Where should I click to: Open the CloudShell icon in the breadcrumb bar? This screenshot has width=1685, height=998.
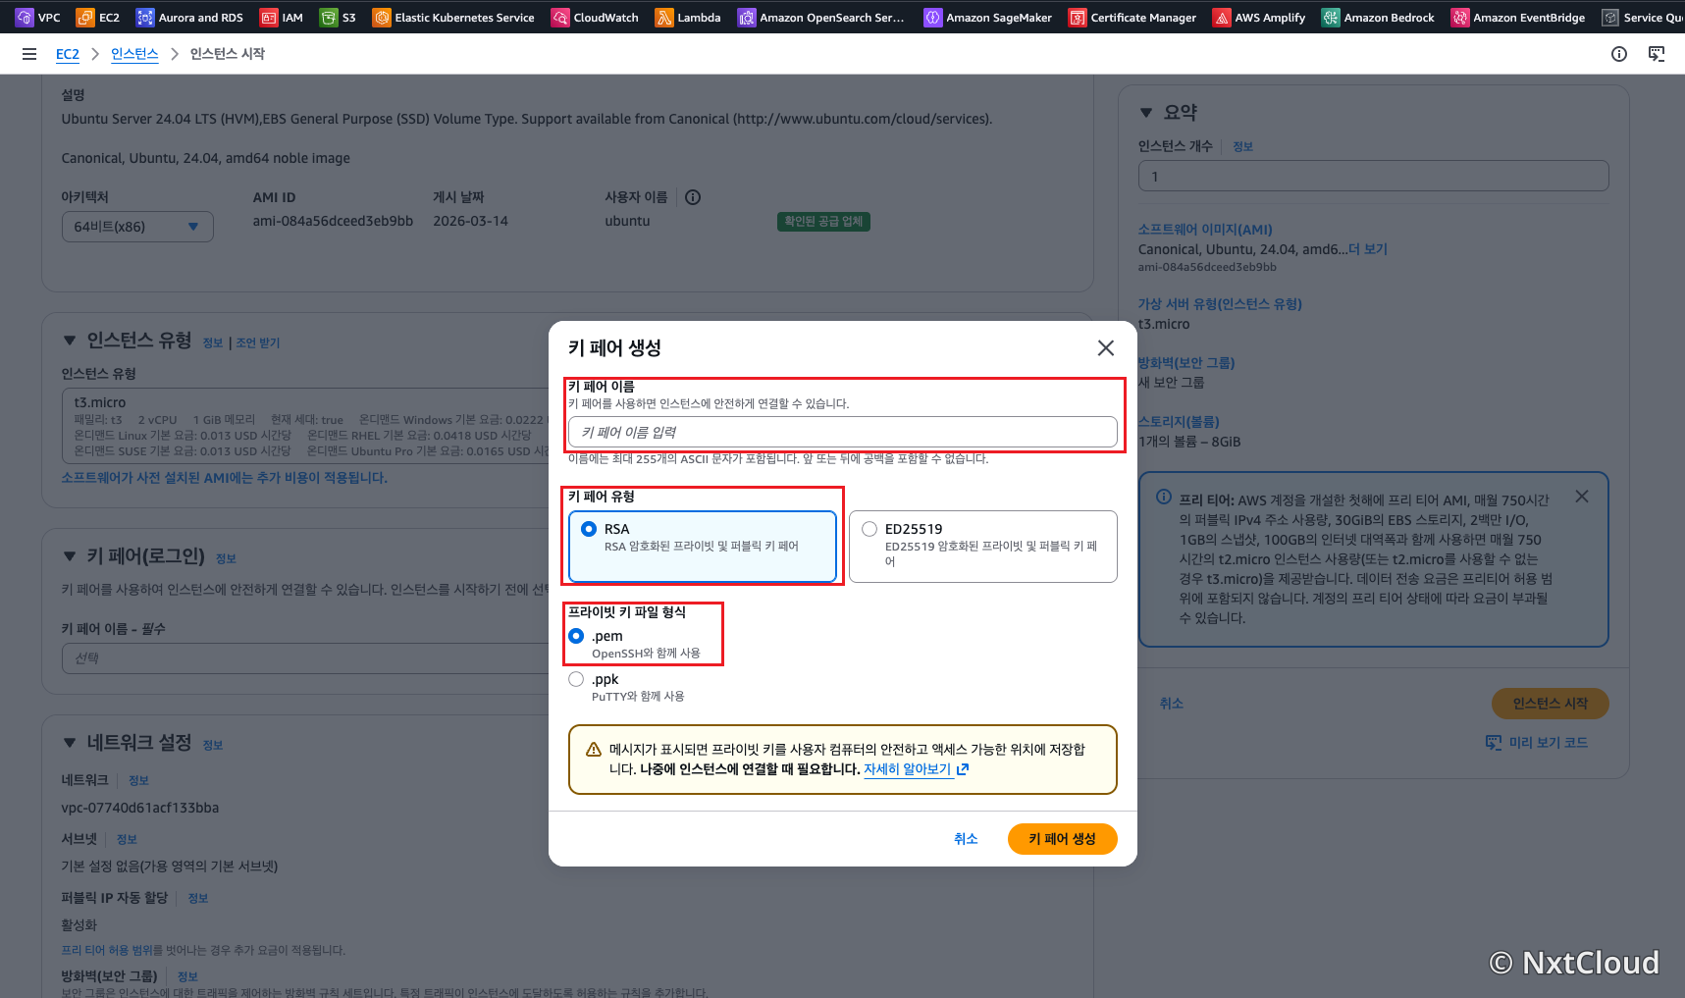click(x=1657, y=54)
